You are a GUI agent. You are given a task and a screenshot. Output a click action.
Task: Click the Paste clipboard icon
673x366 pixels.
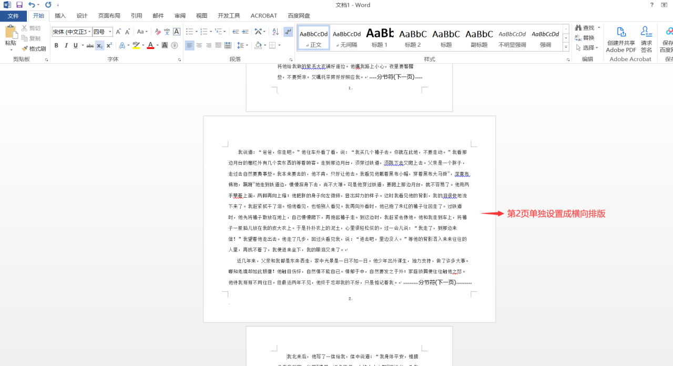[x=11, y=32]
